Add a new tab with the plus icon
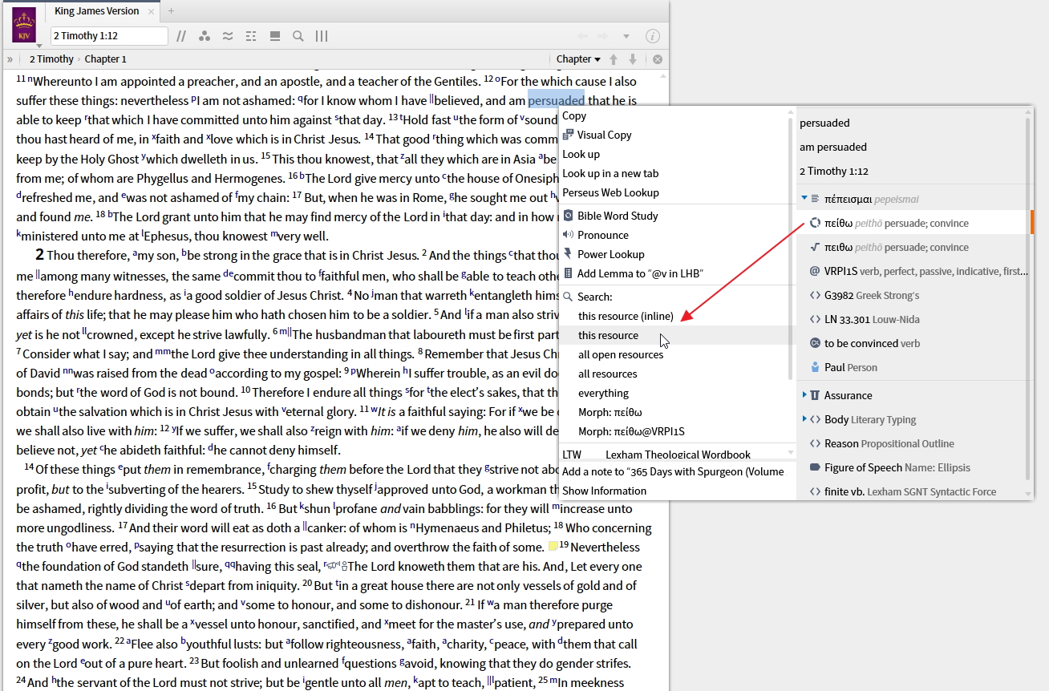Image resolution: width=1049 pixels, height=691 pixels. tap(171, 11)
